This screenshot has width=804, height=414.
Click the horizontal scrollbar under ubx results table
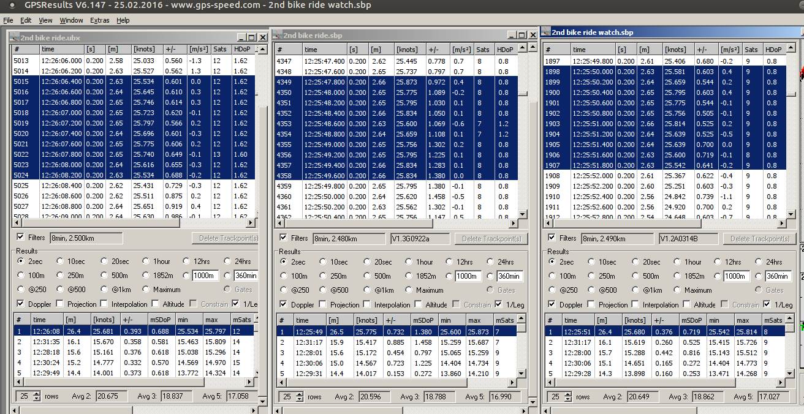coord(123,382)
